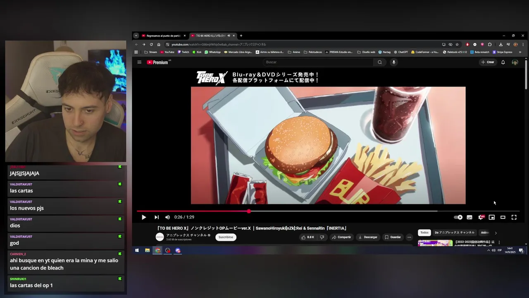
Task: Mute the video volume speaker icon
Action: pyautogui.click(x=167, y=217)
